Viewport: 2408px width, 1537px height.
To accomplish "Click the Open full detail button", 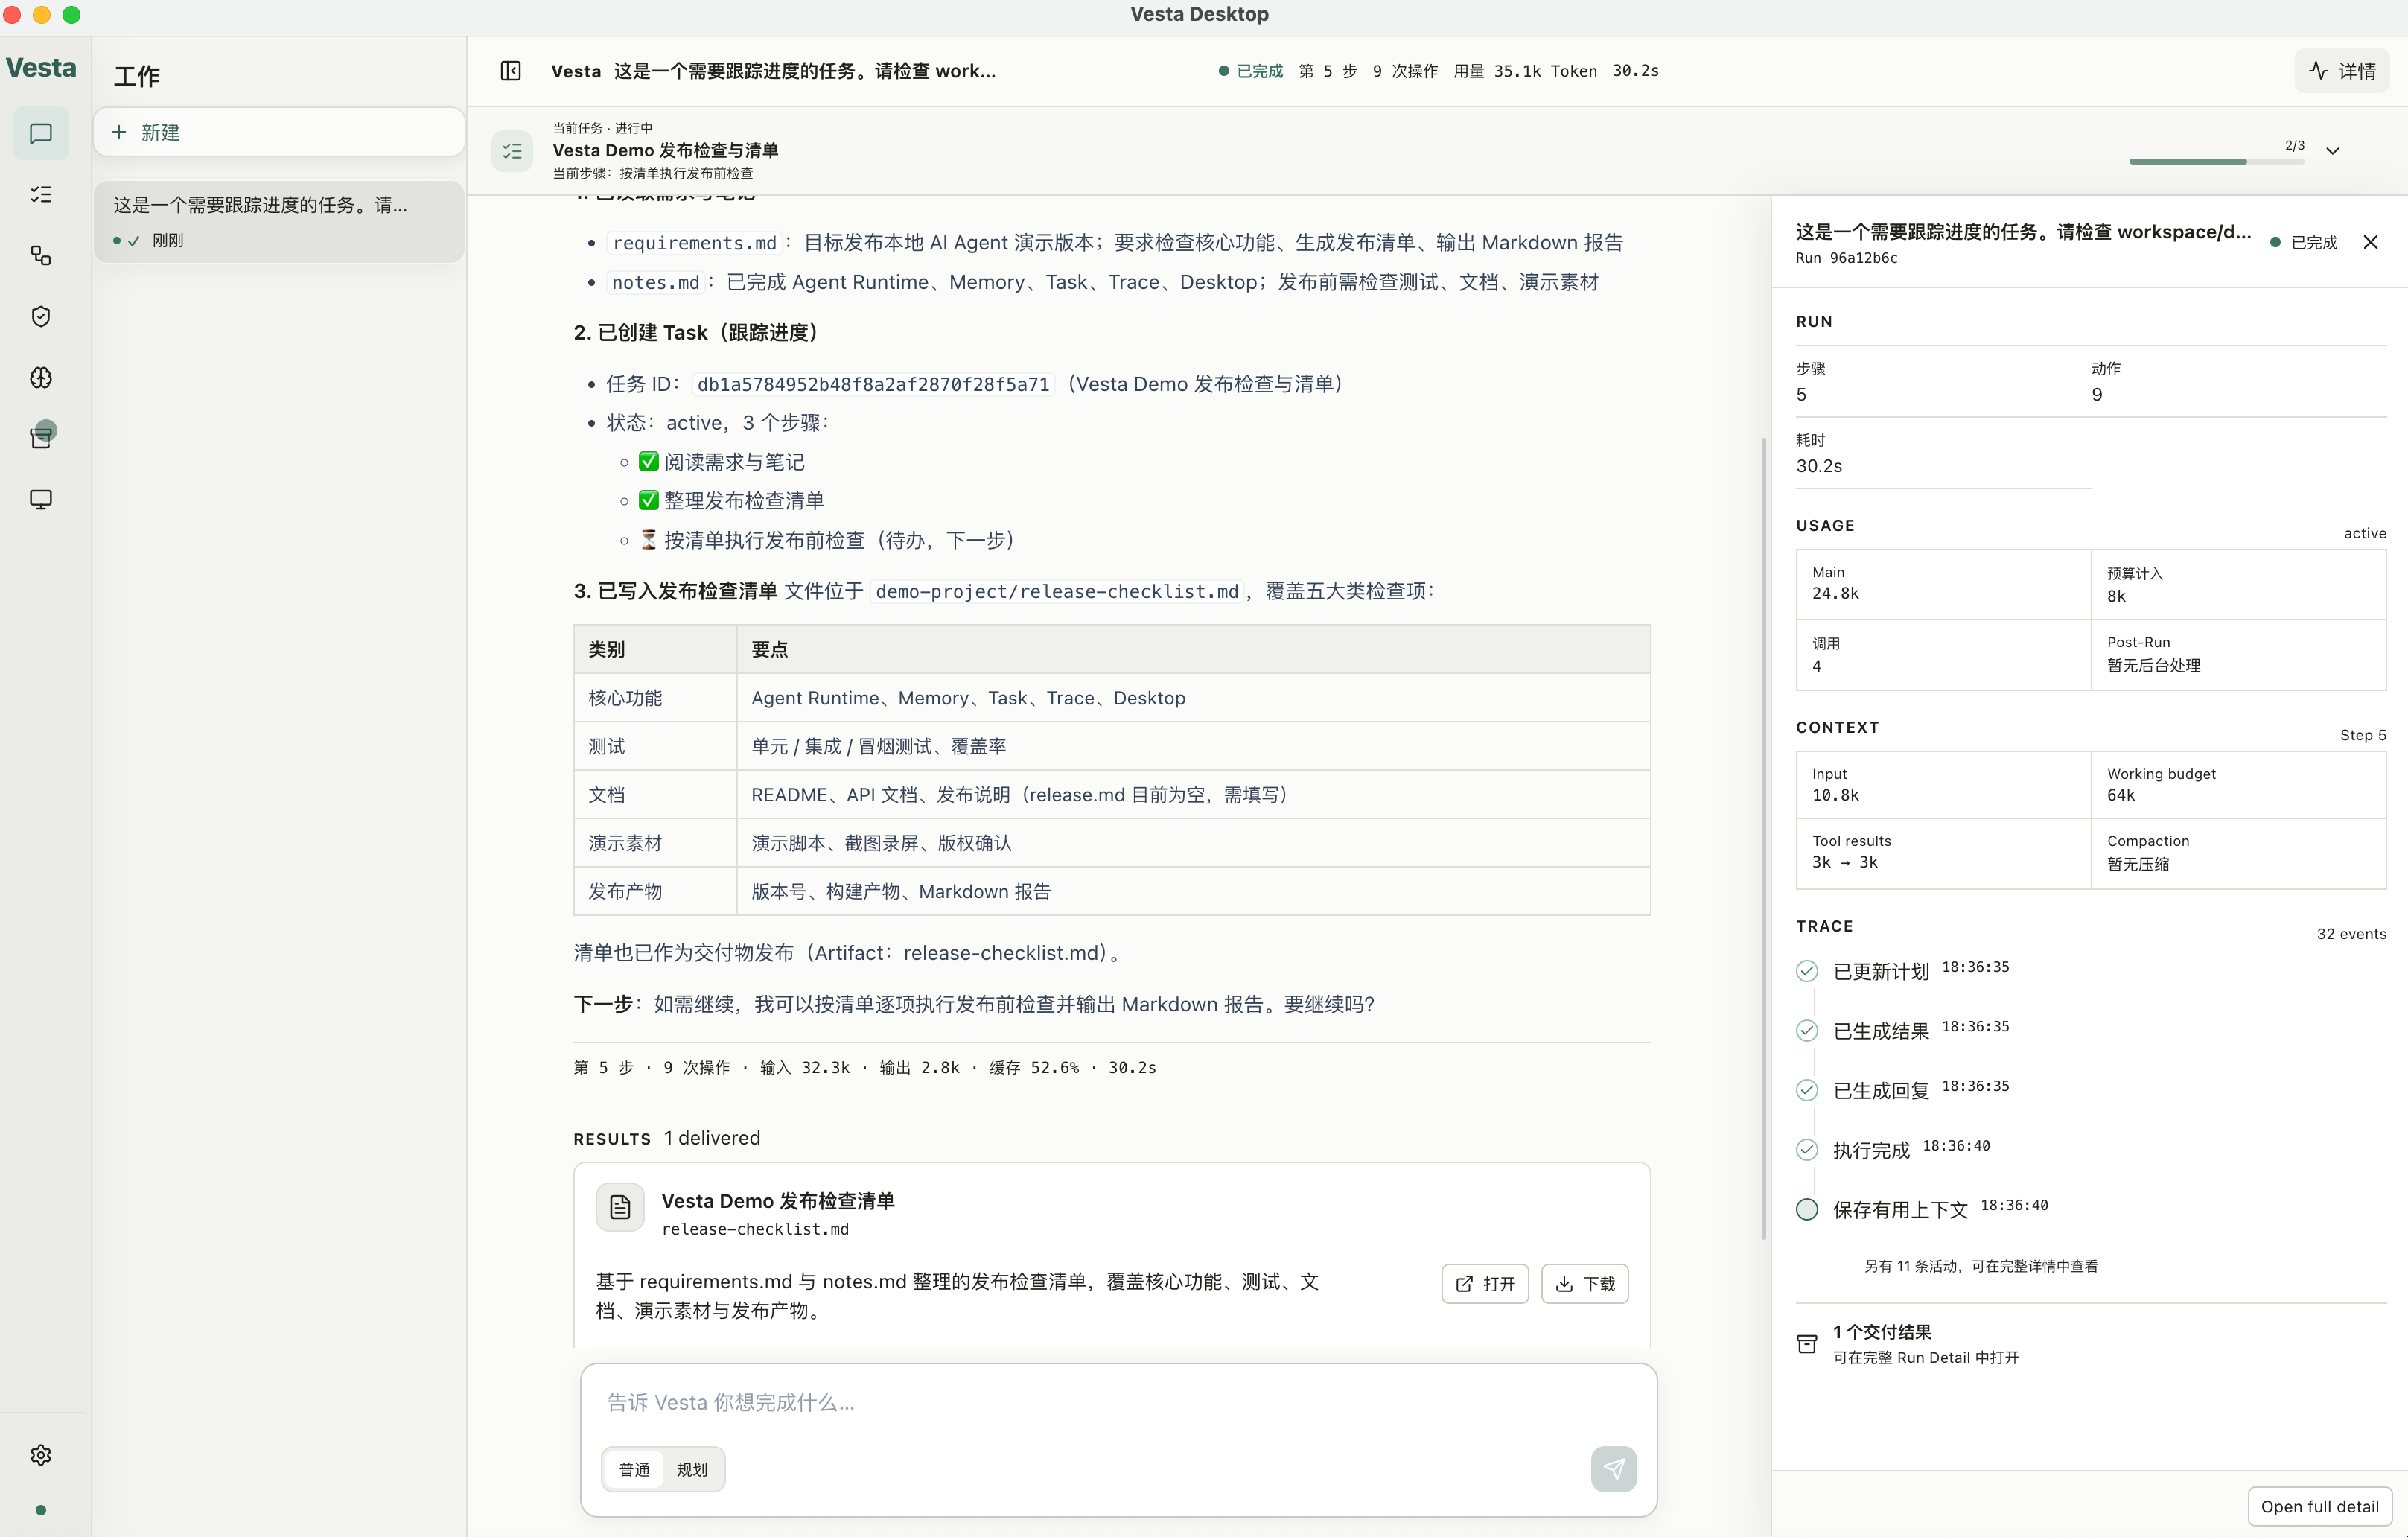I will [2320, 1506].
